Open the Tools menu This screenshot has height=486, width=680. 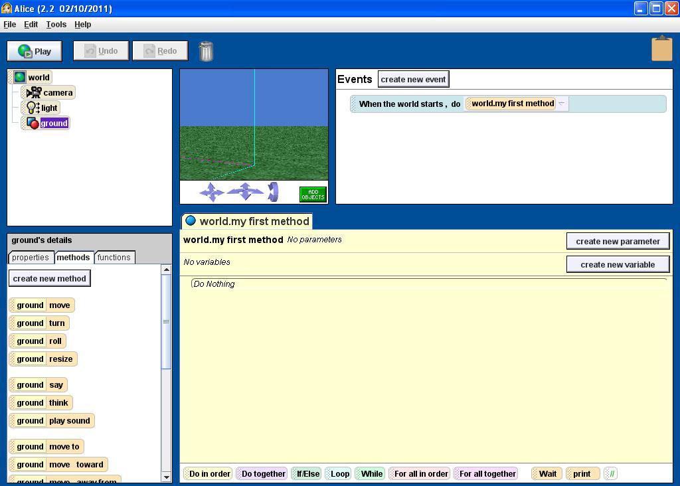pyautogui.click(x=56, y=25)
